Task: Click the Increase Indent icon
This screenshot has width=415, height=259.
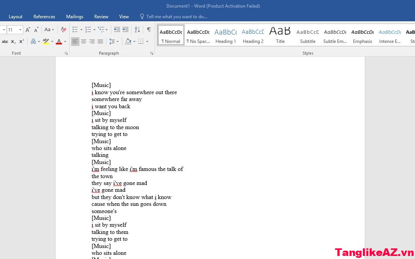Action: [125, 30]
